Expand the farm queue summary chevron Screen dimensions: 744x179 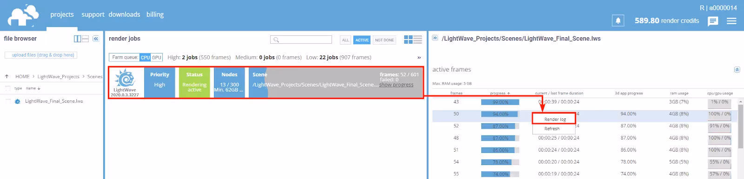(419, 58)
